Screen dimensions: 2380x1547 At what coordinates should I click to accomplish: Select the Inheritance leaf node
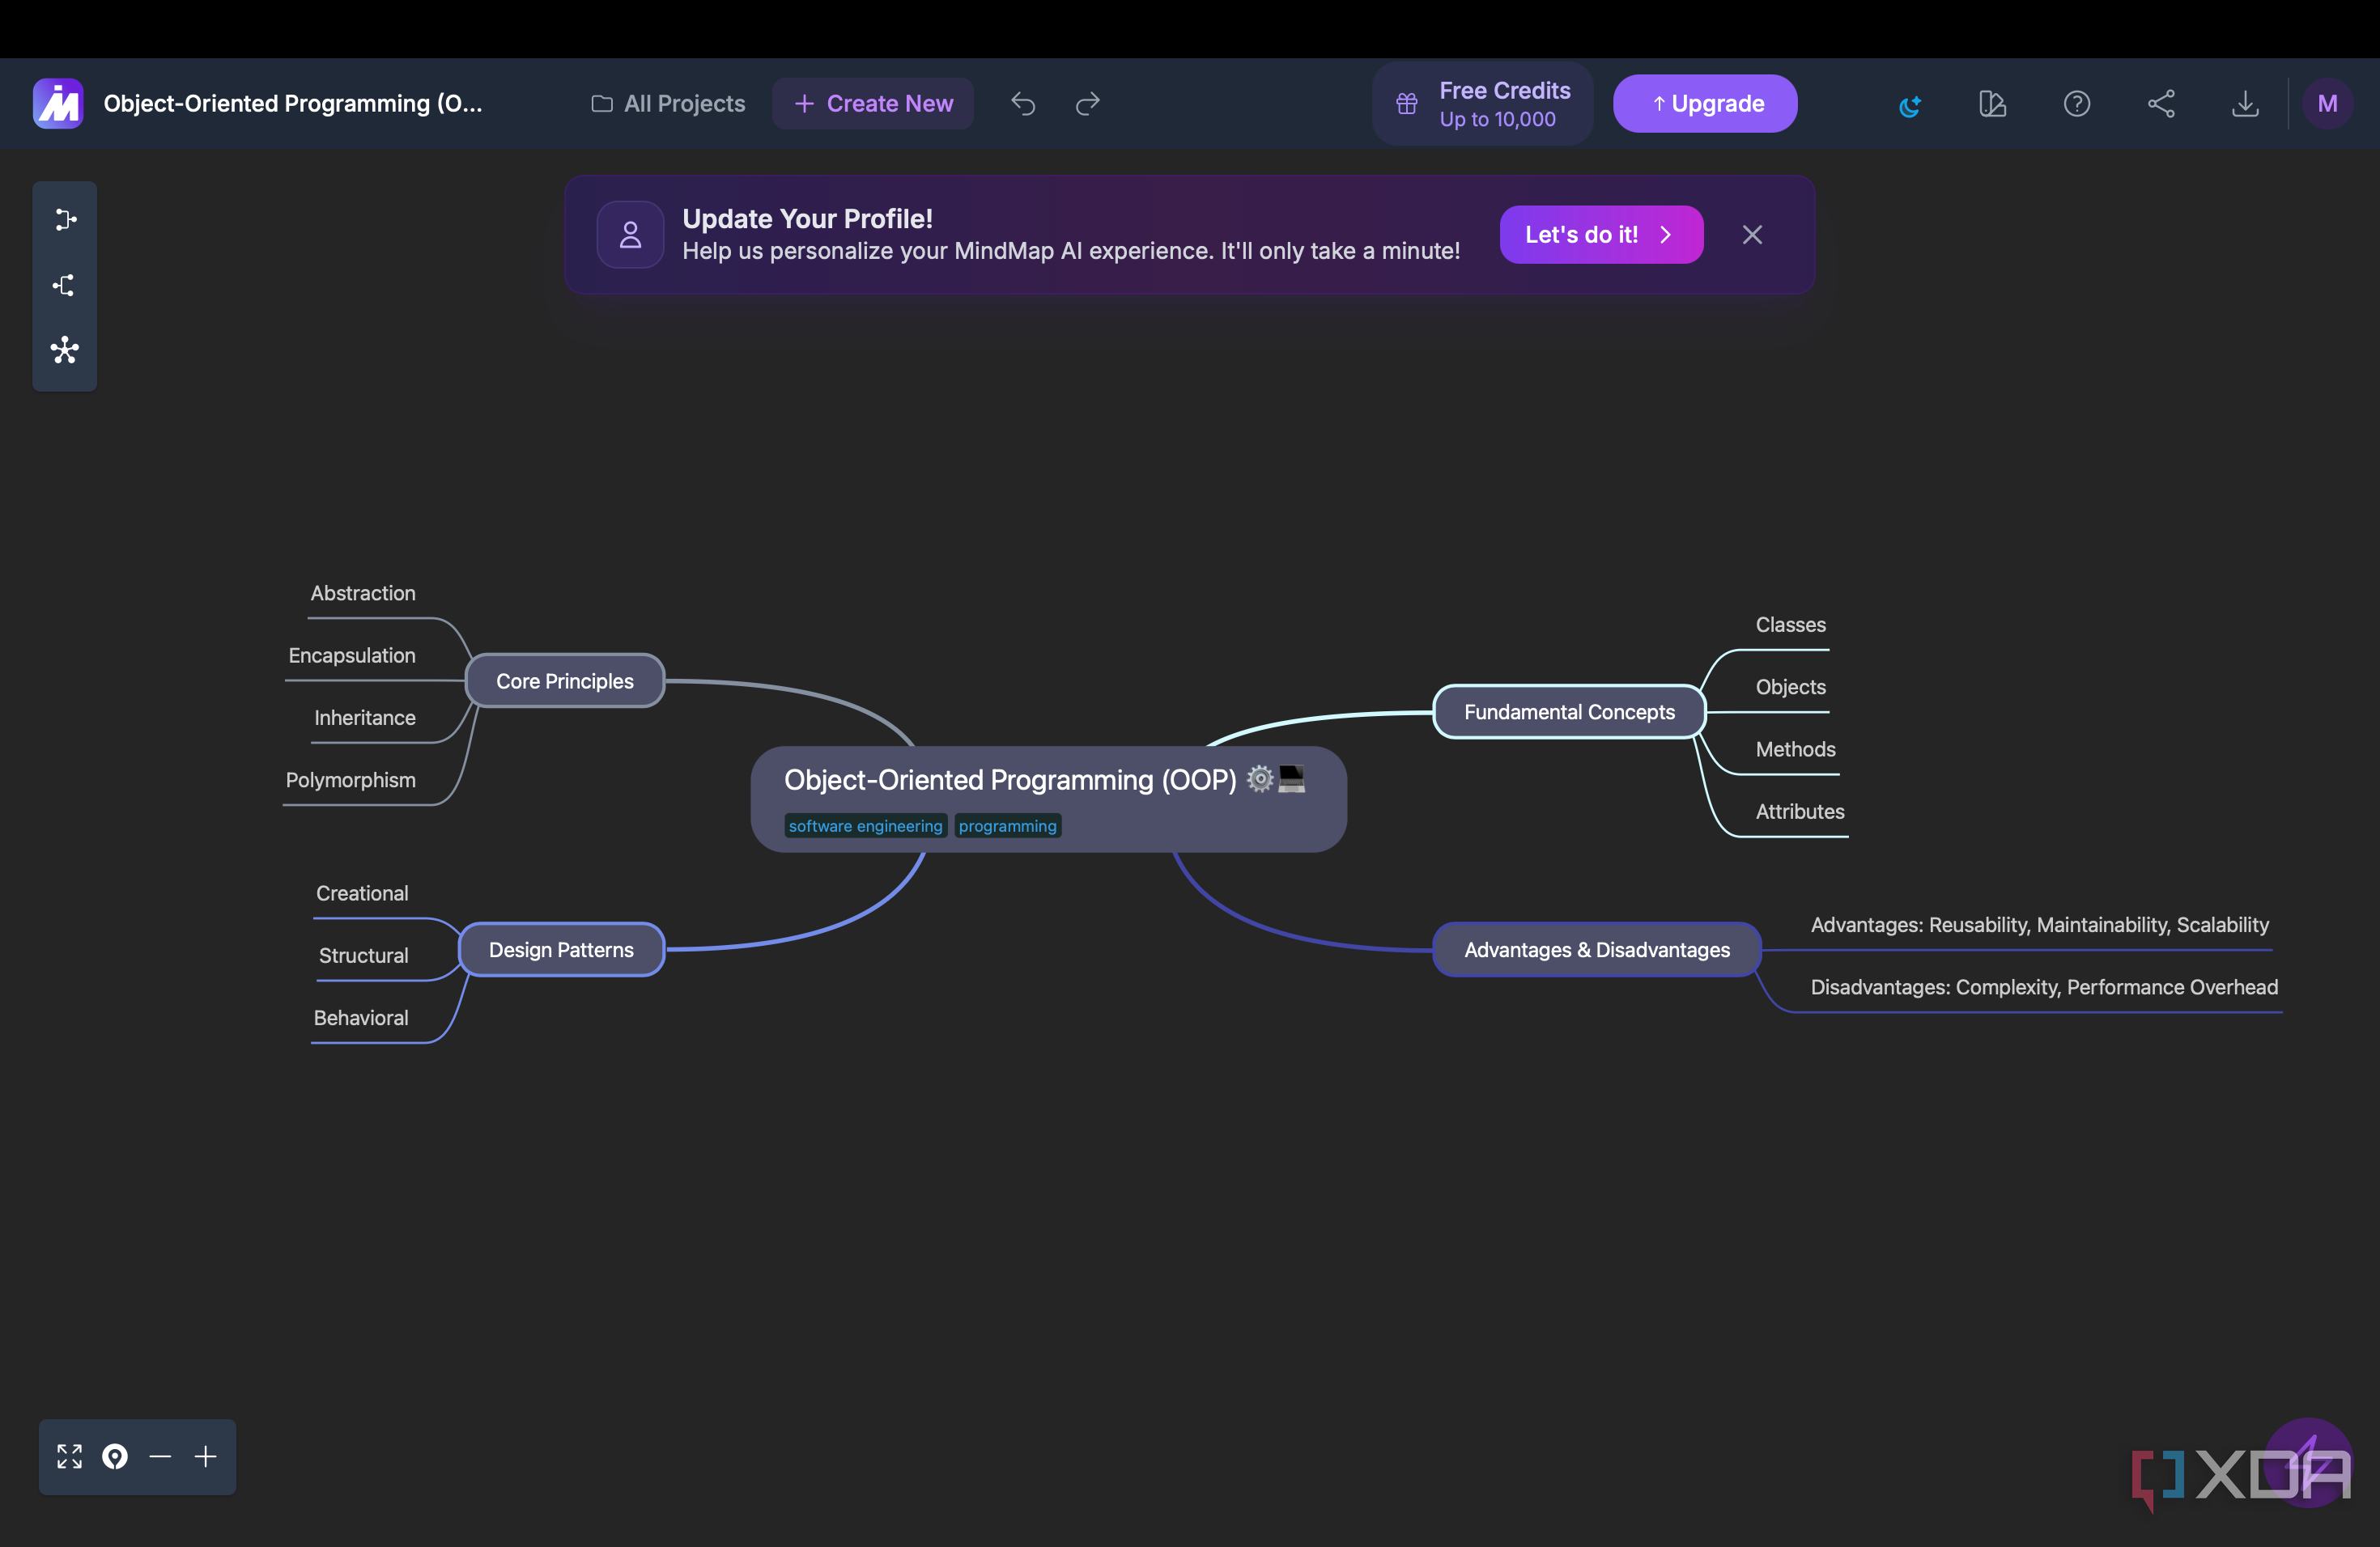(365, 718)
